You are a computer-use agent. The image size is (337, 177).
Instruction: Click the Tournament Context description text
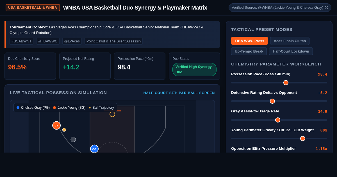(107, 30)
